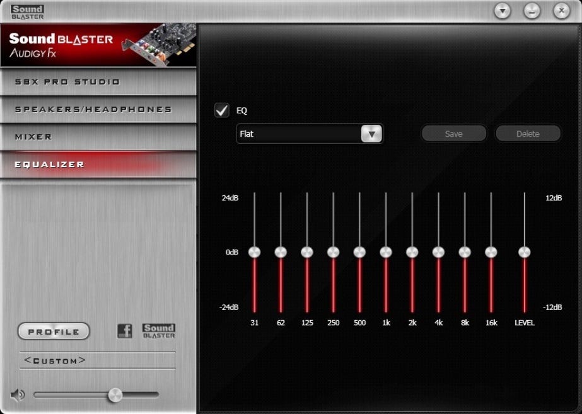Select the Equalizer section
Screen dimensions: 582x414
[x=98, y=164]
